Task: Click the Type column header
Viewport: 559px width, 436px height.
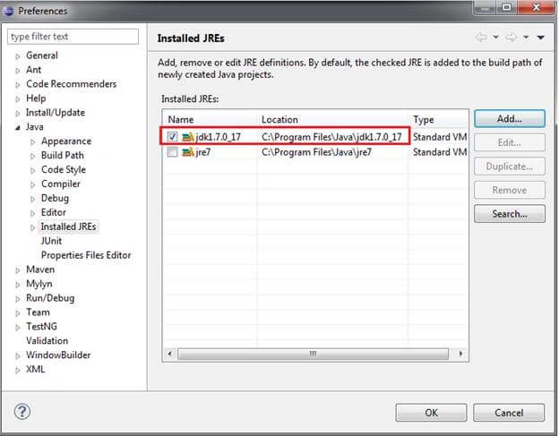Action: click(438, 119)
